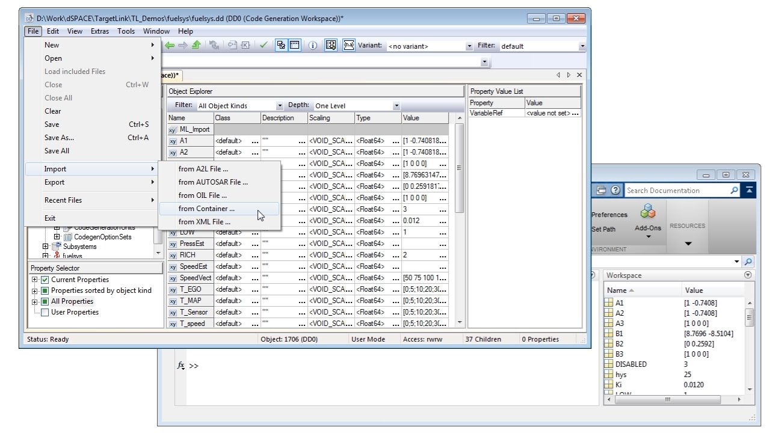The image size is (770, 433).
Task: Select Save As... in File menu
Action: [93, 138]
